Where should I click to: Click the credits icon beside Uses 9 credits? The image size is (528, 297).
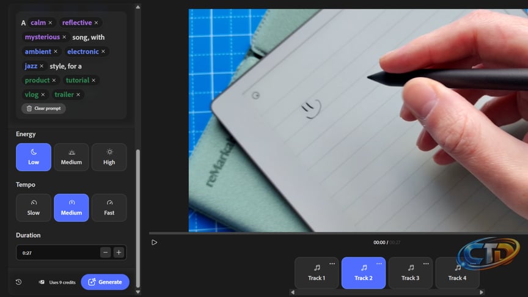[42, 282]
